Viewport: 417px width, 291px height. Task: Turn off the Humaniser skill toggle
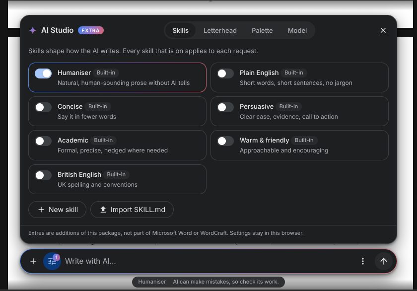point(43,73)
